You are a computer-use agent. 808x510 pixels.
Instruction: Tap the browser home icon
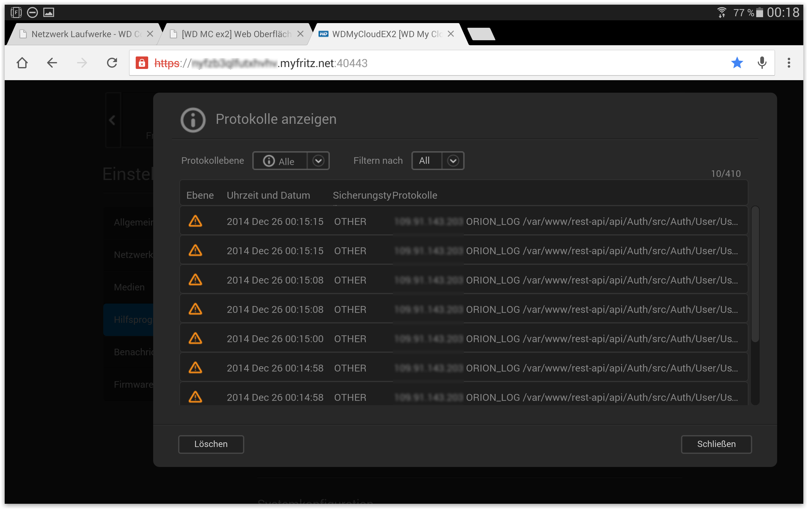coord(22,63)
